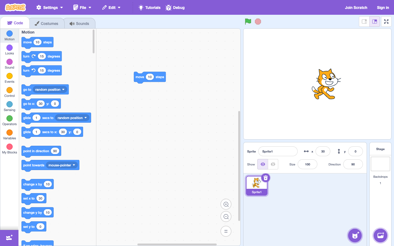
Task: Open the Variables block category
Action: click(x=10, y=135)
